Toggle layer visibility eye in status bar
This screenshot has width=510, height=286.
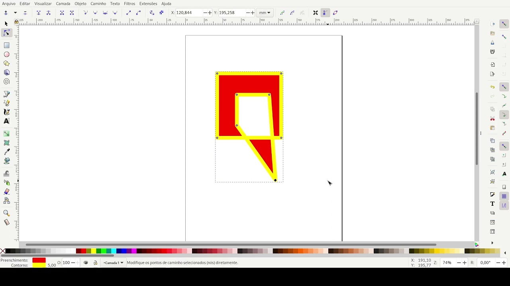(x=86, y=263)
